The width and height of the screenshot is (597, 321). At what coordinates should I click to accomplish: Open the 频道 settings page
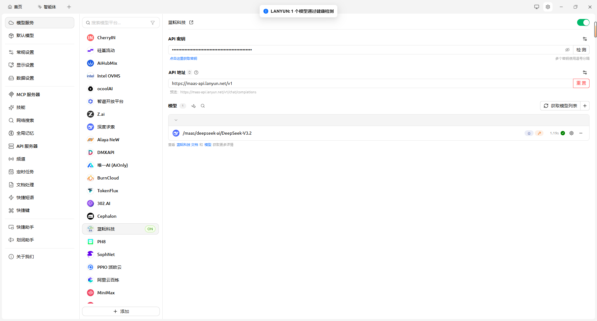[x=39, y=159]
